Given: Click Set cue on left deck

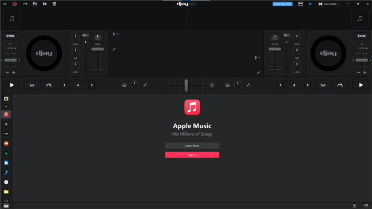Looking at the screenshot, I should click(32, 85).
